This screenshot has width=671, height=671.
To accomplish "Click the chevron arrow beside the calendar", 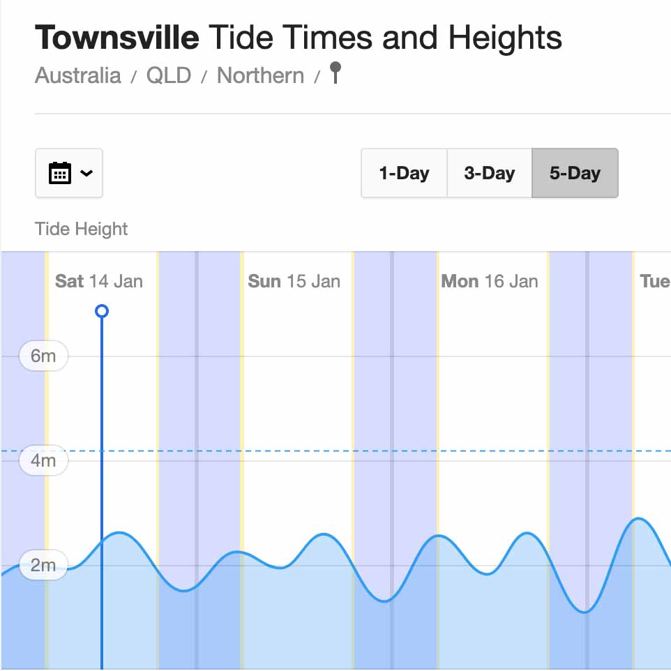I will (x=86, y=173).
